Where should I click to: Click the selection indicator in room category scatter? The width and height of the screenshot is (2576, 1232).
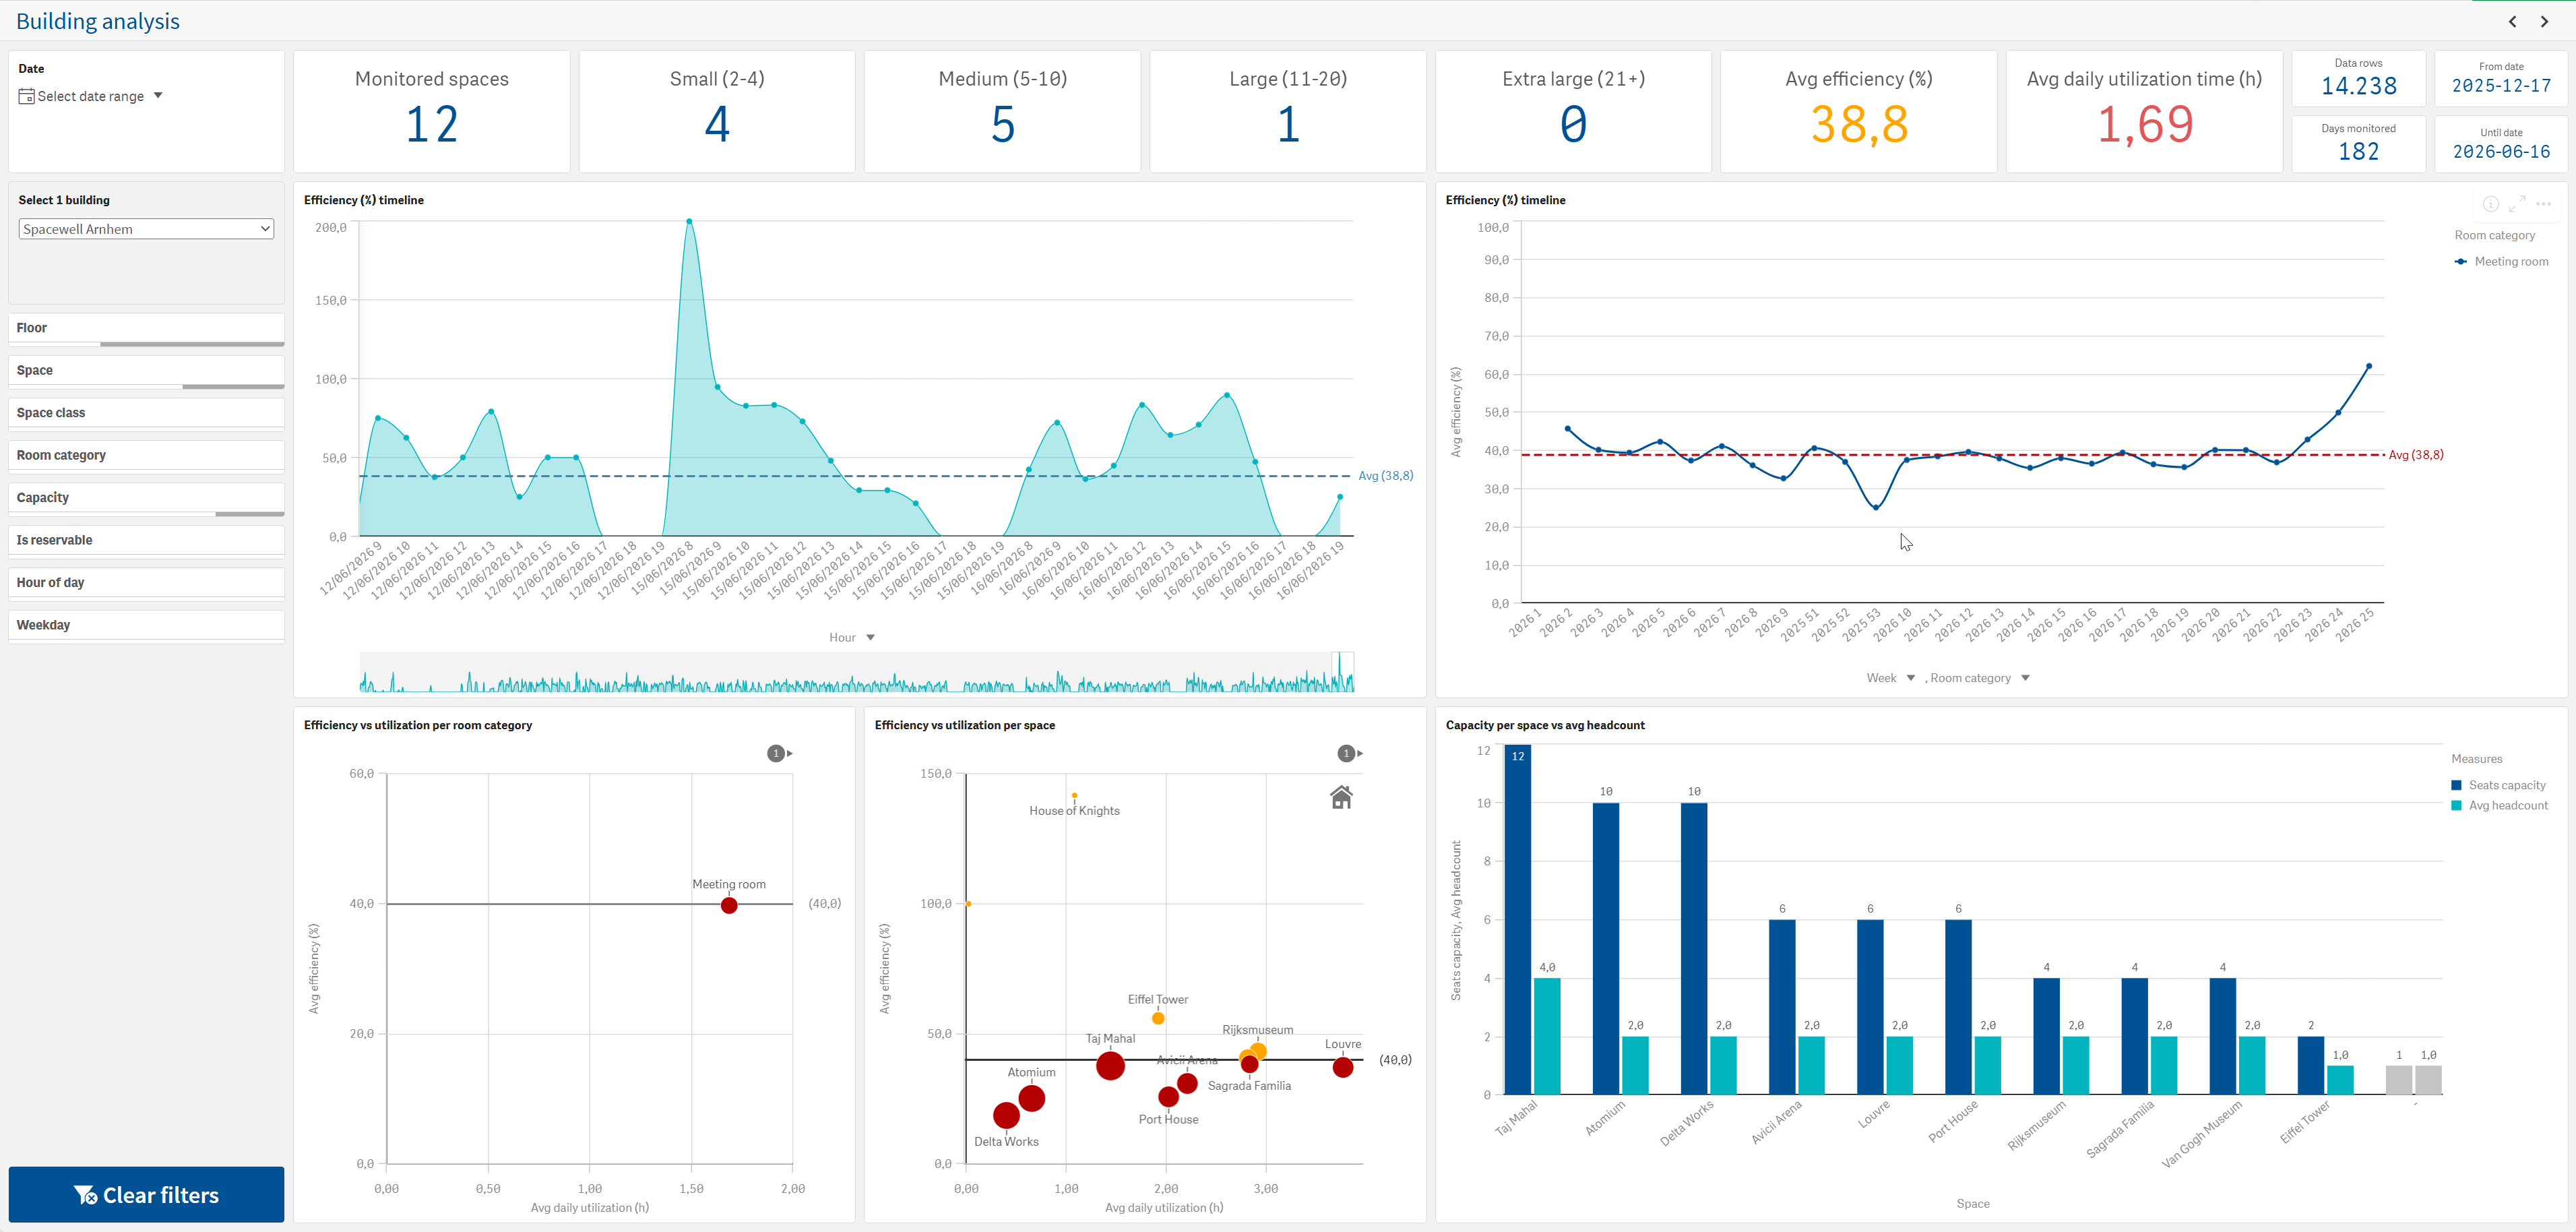click(779, 753)
